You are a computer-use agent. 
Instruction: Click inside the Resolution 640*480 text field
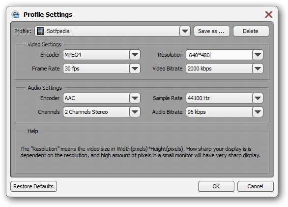tap(219, 55)
